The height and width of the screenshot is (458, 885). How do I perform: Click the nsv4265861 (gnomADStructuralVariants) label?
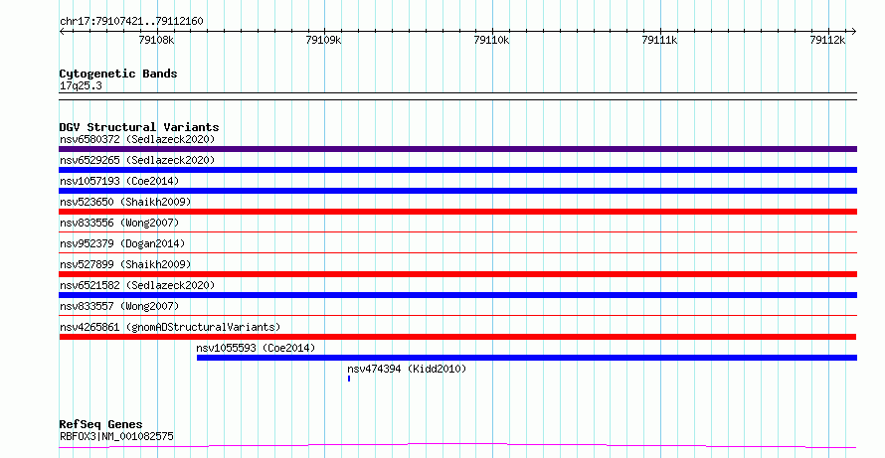(x=170, y=327)
